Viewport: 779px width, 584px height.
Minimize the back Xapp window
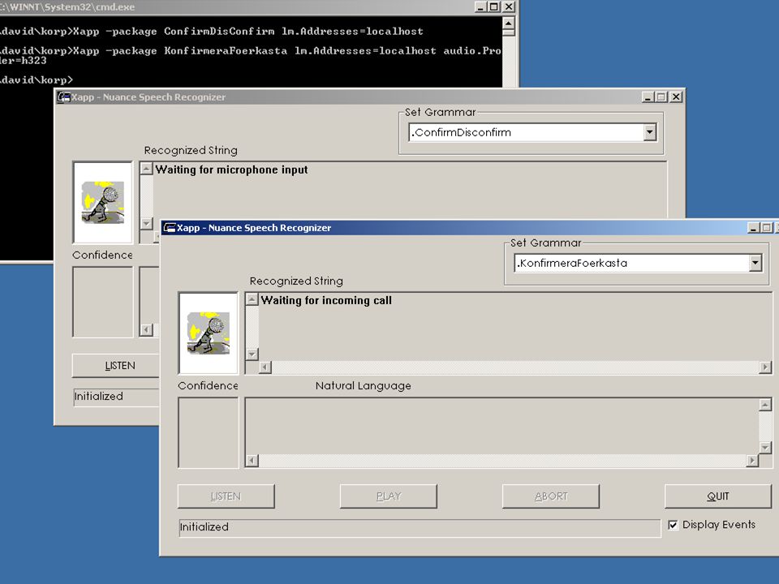(648, 97)
